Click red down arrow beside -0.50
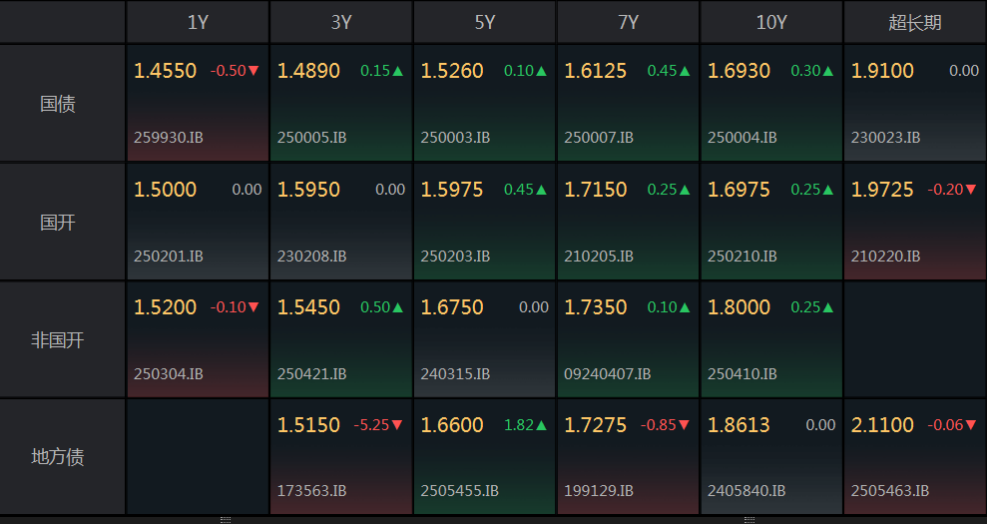 [253, 71]
